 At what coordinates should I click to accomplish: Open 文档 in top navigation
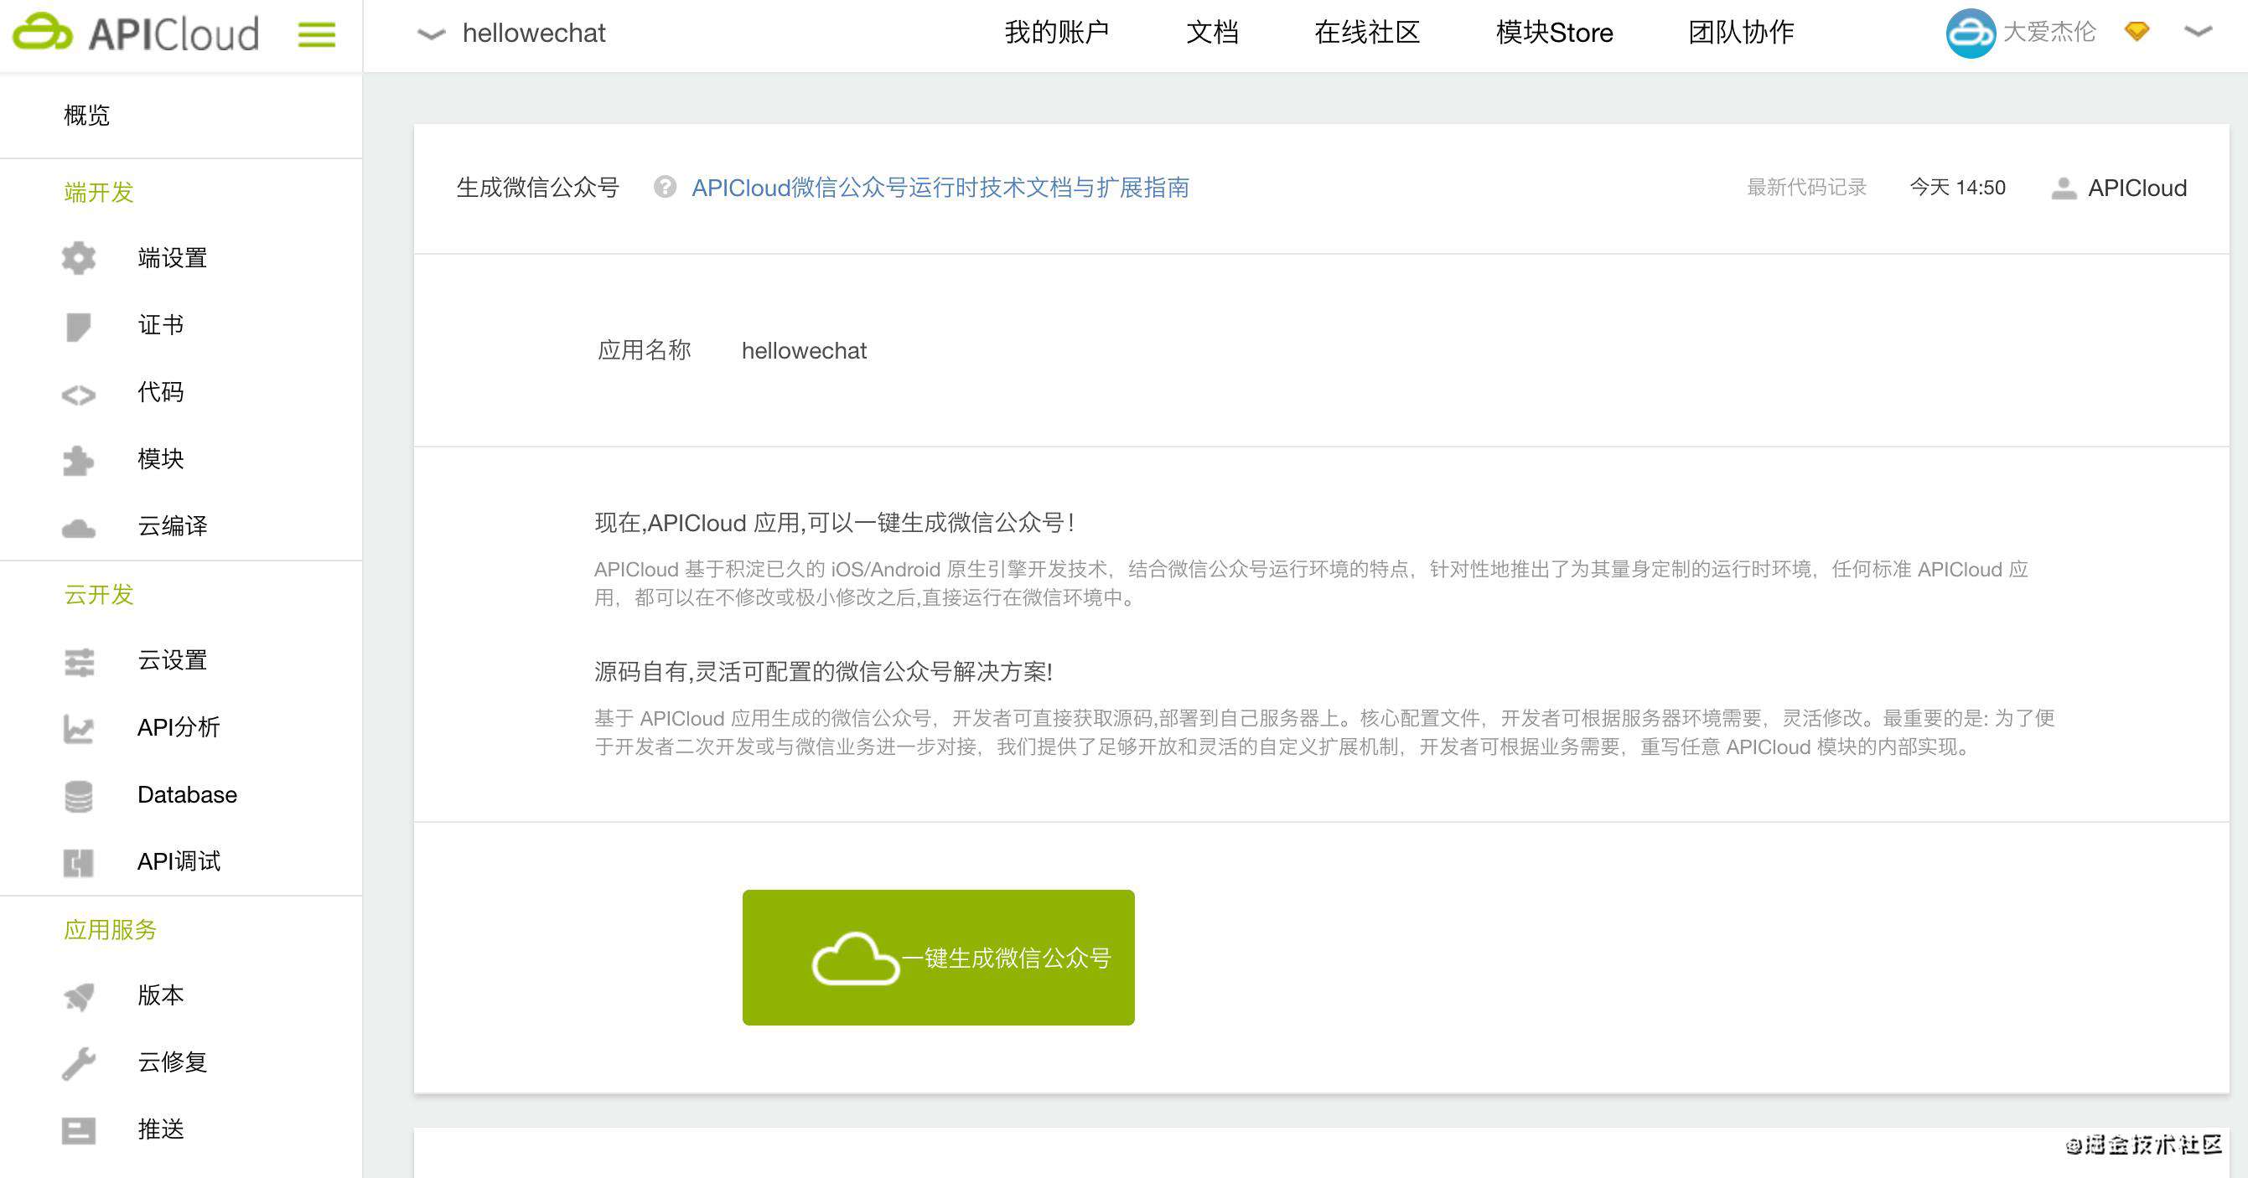[1212, 33]
